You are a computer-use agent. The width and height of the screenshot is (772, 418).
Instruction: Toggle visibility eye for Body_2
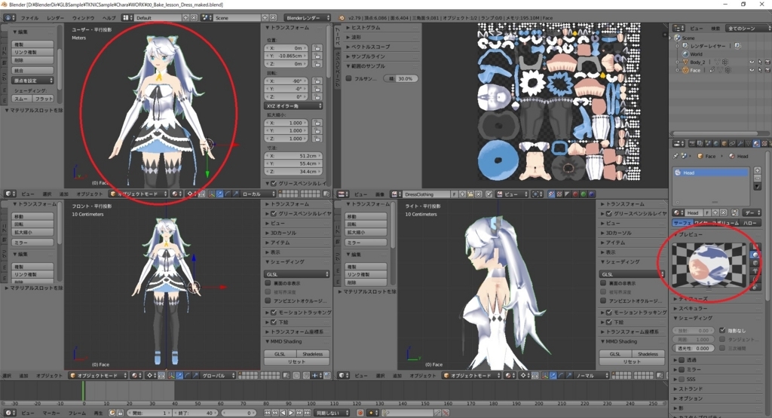click(752, 63)
